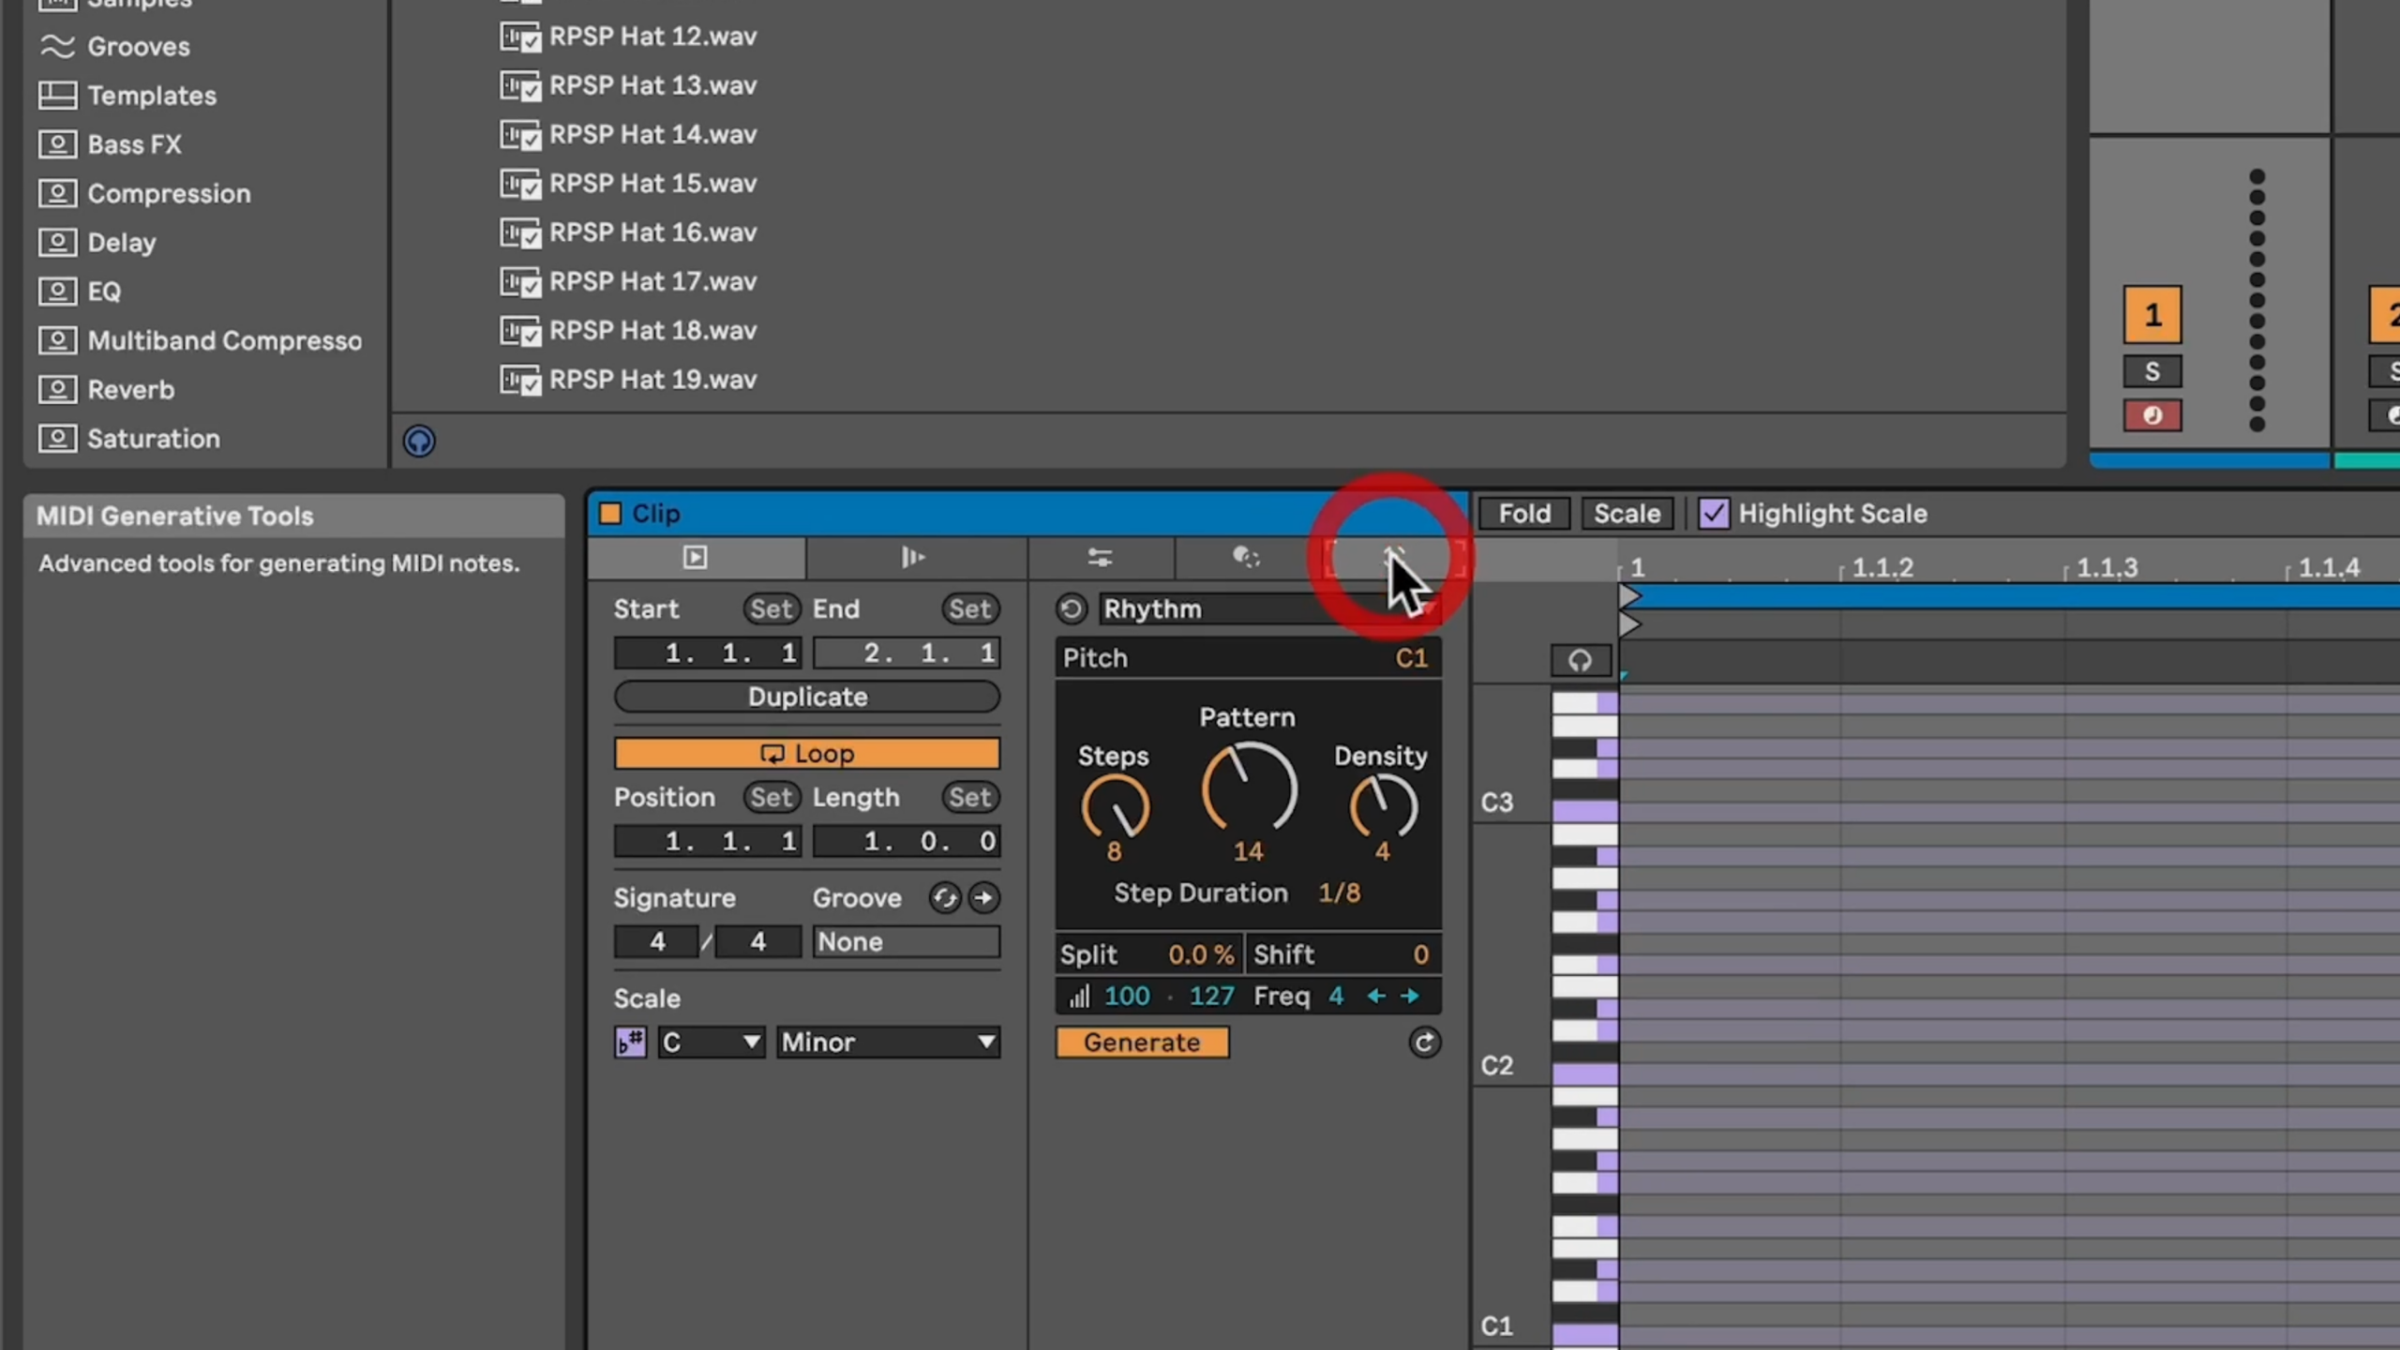2400x1350 pixels.
Task: Click the Steps knob
Action: pos(1115,808)
